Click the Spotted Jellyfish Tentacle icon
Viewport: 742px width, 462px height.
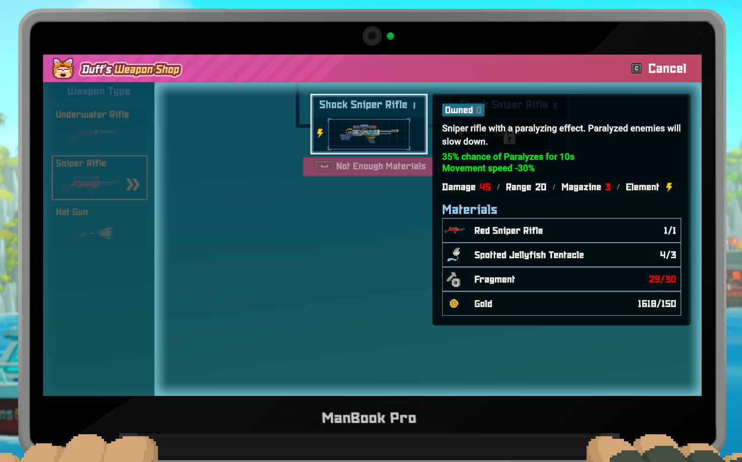pos(454,255)
